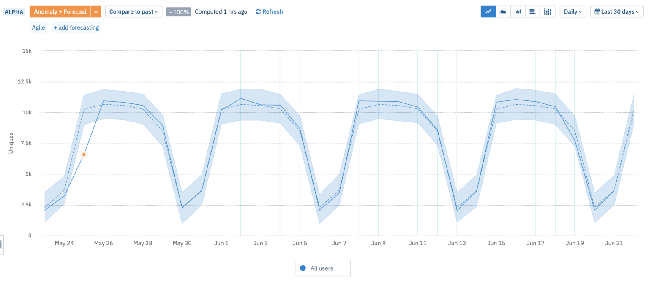Open the Last 30 days chevron
649x282 pixels.
tap(637, 12)
